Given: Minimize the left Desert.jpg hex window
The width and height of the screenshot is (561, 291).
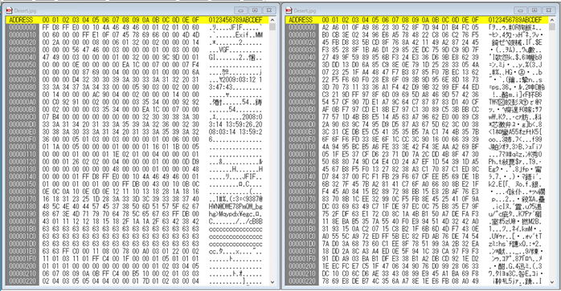Looking at the screenshot, I should tap(241, 10).
